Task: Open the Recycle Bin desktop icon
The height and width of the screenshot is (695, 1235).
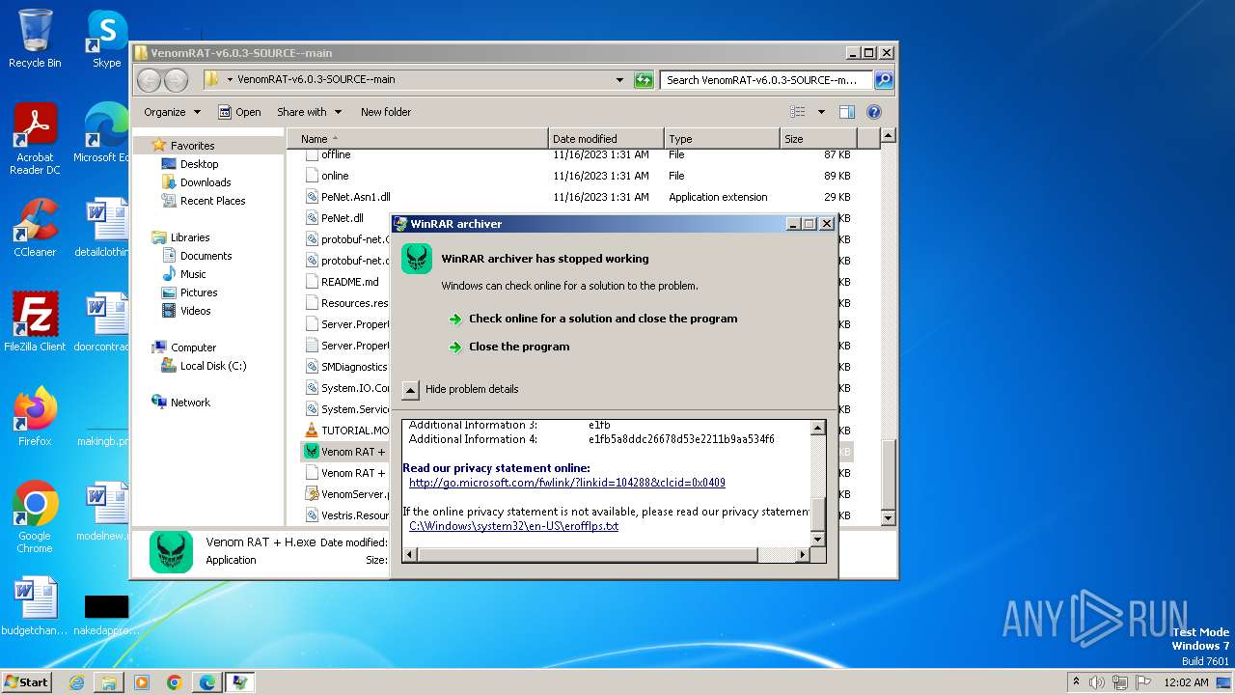Action: pyautogui.click(x=35, y=39)
